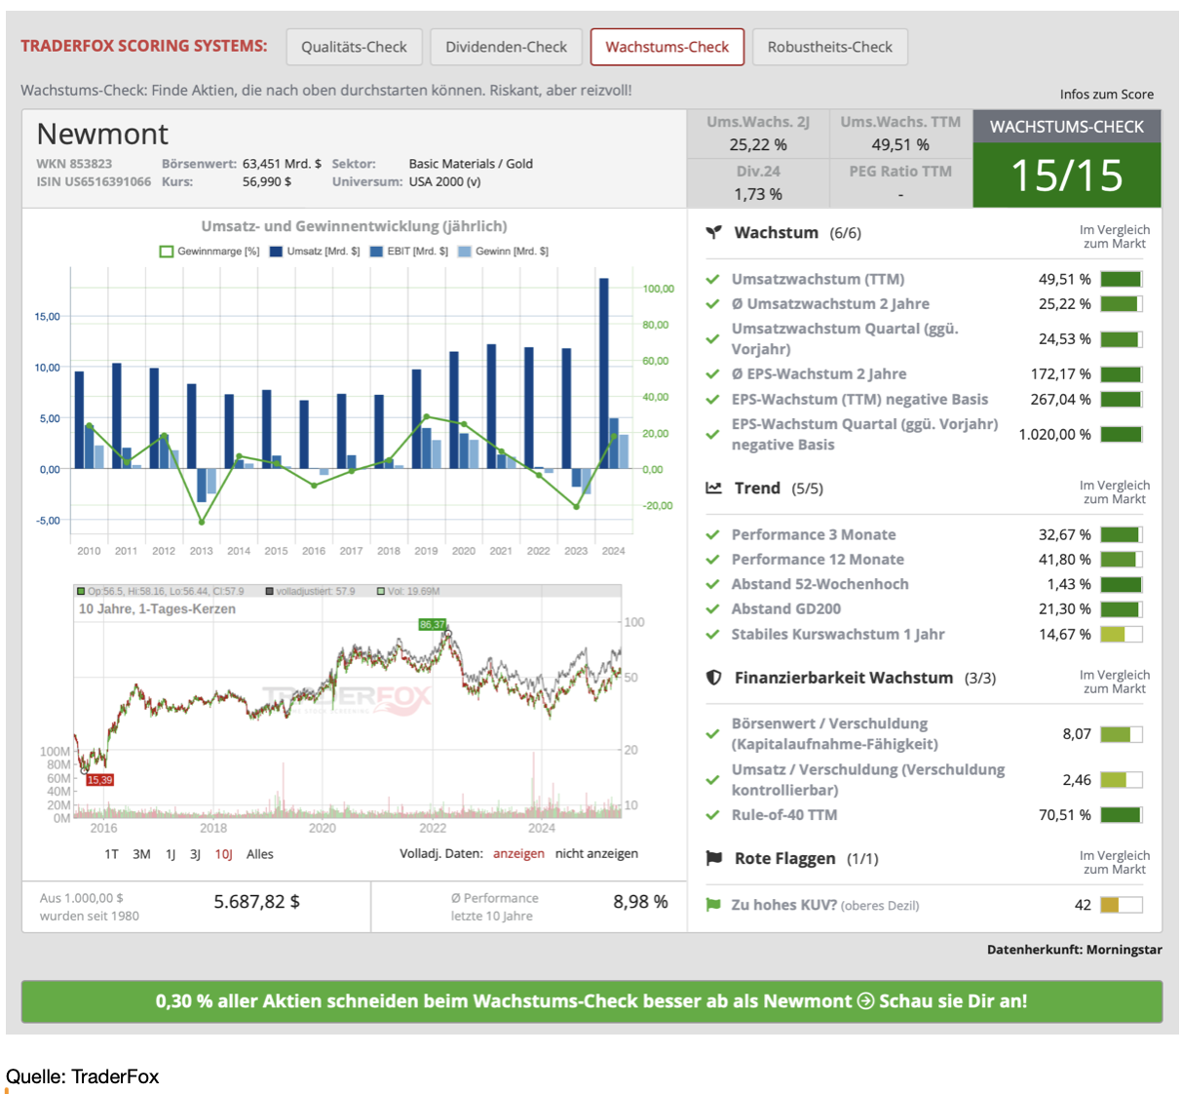Toggle the EBIT legend swatch
1181x1094 pixels.
coord(377,252)
